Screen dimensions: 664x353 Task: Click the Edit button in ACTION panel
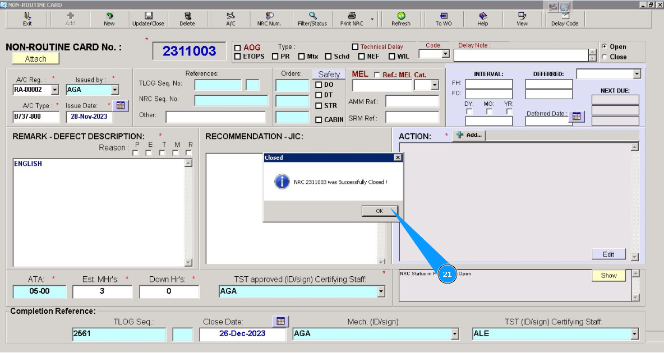[x=608, y=254]
